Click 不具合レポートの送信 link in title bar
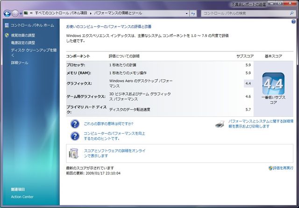299x208 pixels. click(249, 4)
